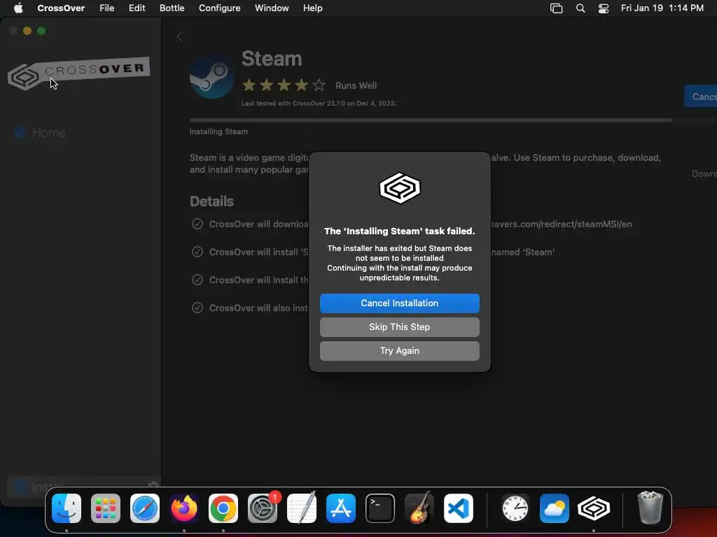Screen dimensions: 717x537
Task: Open Finder from the Dock
Action: (x=67, y=508)
